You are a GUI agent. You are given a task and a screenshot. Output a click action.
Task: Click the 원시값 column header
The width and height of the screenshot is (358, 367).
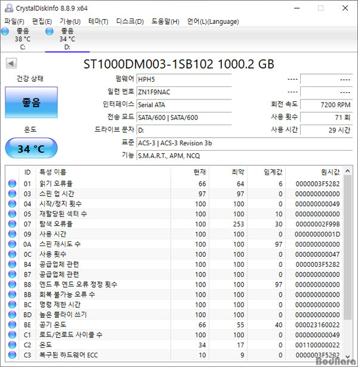[x=314, y=172]
